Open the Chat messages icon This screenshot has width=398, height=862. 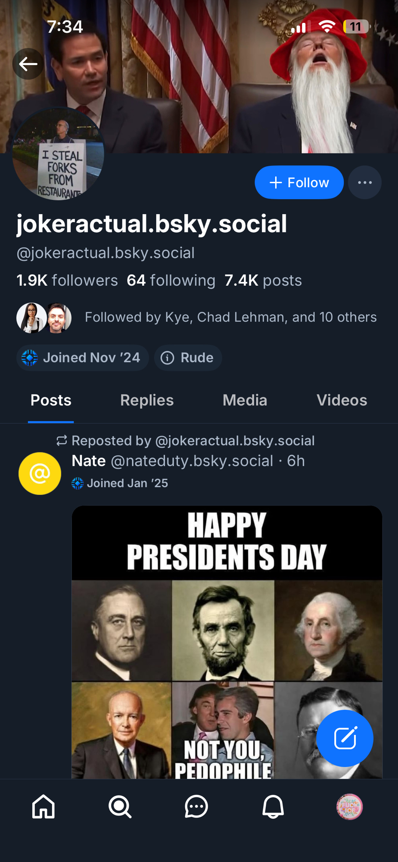(196, 806)
